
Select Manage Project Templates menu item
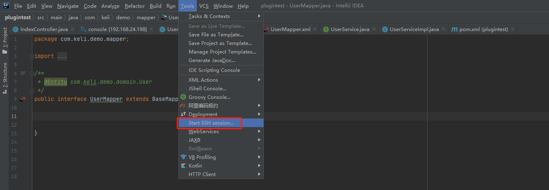coord(221,52)
